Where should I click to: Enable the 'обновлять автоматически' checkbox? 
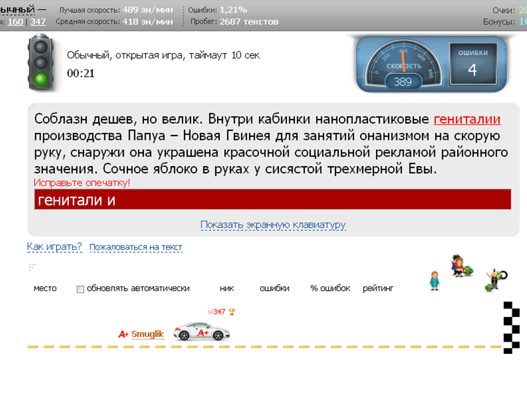[x=80, y=289]
